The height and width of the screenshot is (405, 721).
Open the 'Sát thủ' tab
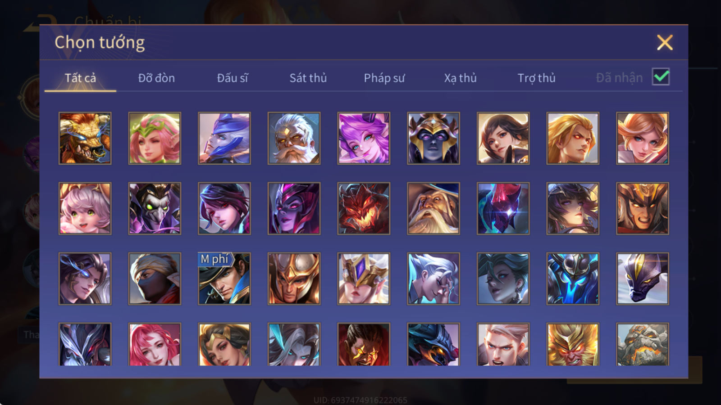coord(308,78)
